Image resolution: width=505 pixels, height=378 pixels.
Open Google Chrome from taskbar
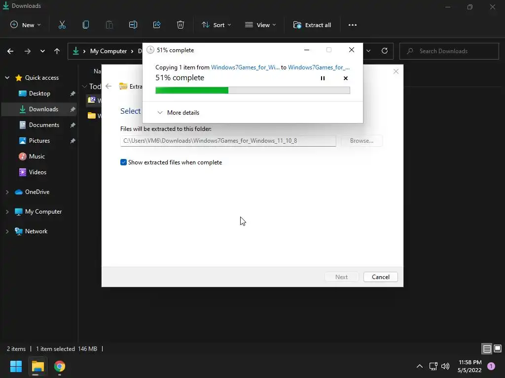(59, 366)
